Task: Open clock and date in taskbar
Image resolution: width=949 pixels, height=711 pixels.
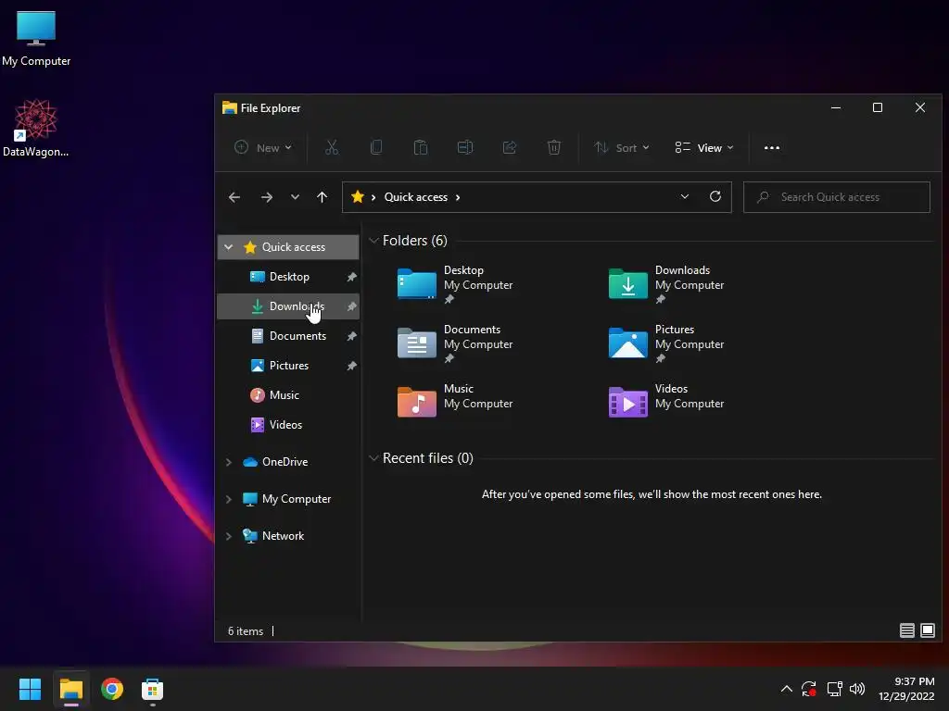Action: [906, 689]
